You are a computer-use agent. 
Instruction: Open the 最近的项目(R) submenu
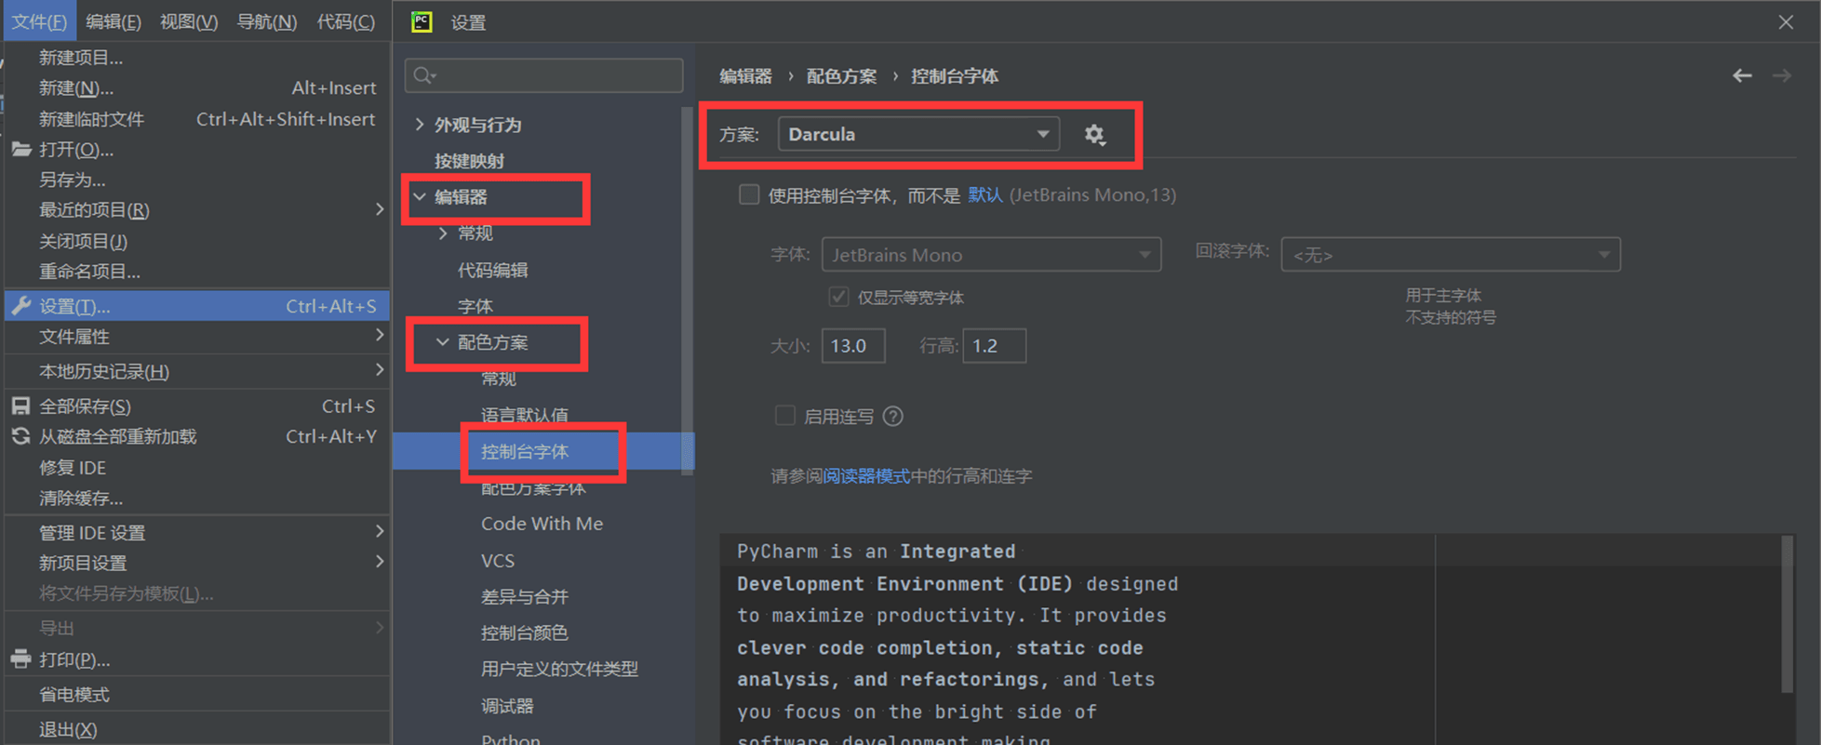click(197, 210)
